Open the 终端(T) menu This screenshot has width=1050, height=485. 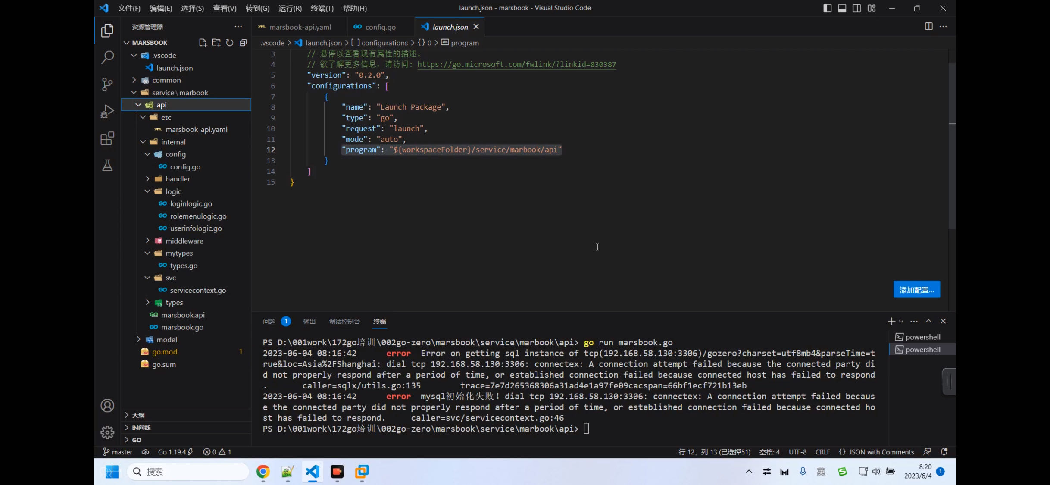click(x=322, y=8)
